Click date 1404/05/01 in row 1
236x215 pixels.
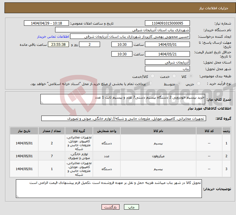24,143
